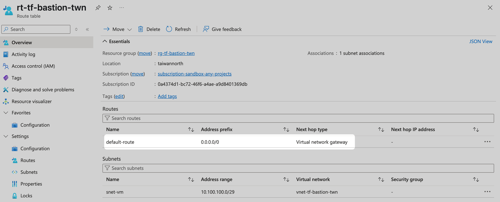Click the Delete trash icon

[x=141, y=29]
